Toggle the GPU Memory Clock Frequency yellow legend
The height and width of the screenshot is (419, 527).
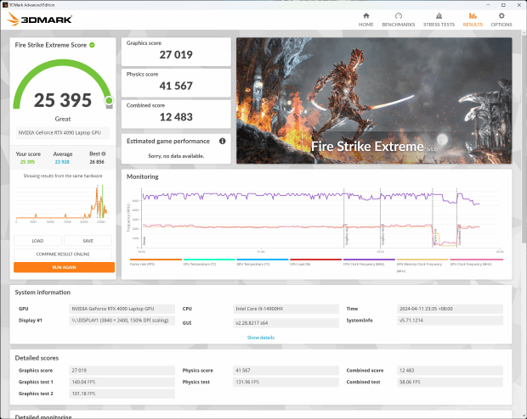[422, 265]
